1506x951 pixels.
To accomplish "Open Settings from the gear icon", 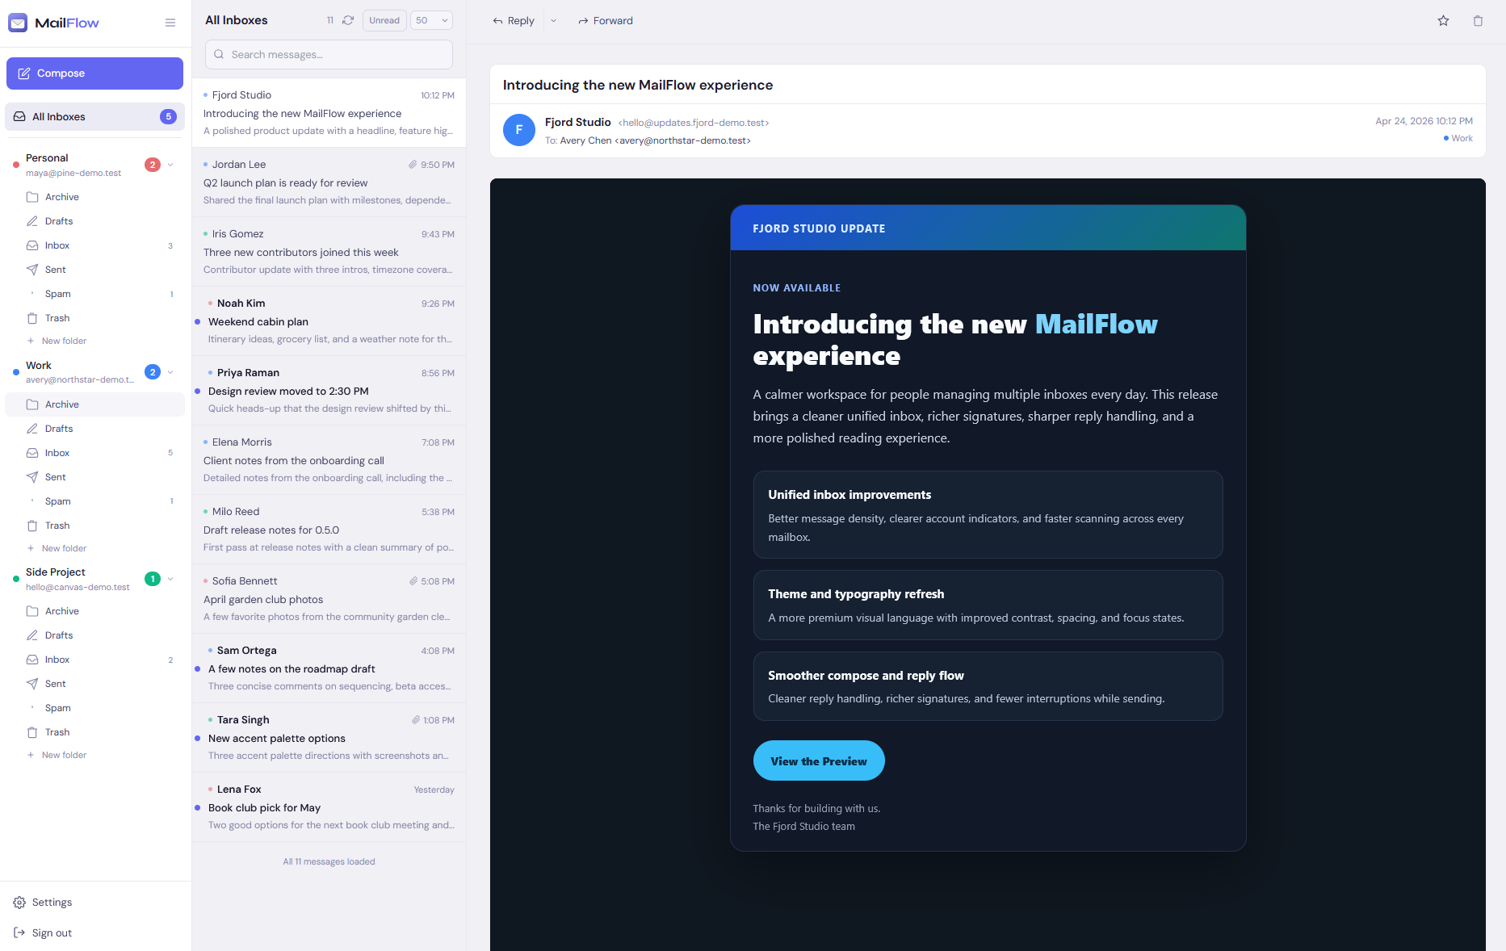I will [x=21, y=902].
